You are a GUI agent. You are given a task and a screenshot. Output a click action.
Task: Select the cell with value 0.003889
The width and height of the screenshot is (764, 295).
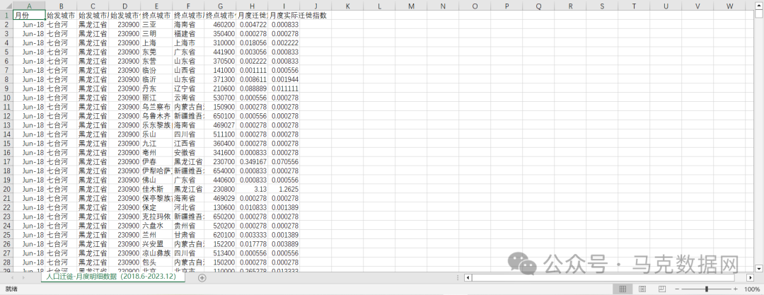(x=284, y=244)
